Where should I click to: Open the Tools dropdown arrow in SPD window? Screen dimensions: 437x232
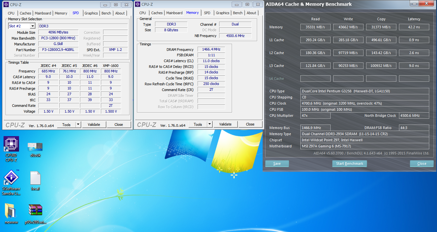pyautogui.click(x=78, y=125)
